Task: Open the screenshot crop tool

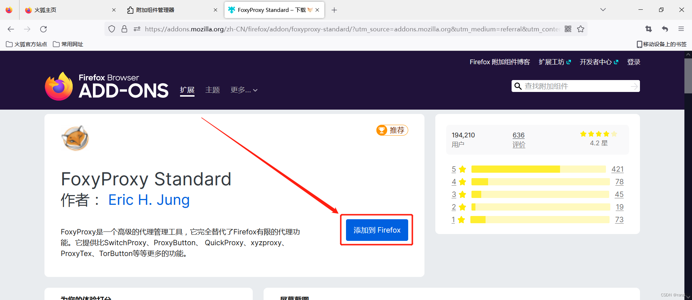Action: 649,29
